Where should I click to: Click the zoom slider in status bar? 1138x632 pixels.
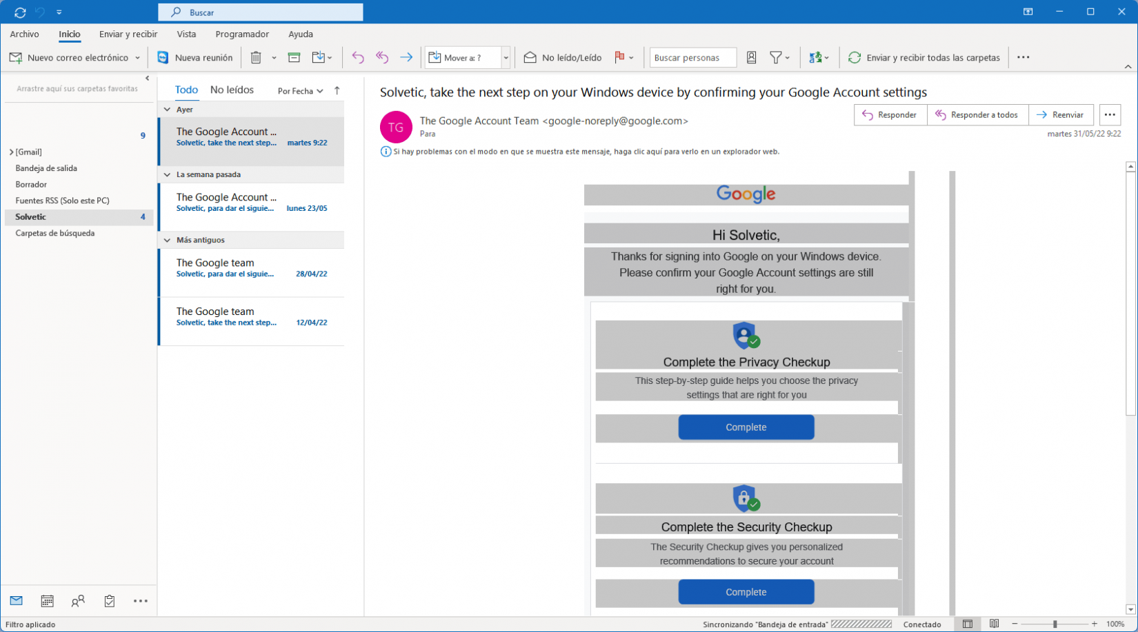pyautogui.click(x=1055, y=624)
